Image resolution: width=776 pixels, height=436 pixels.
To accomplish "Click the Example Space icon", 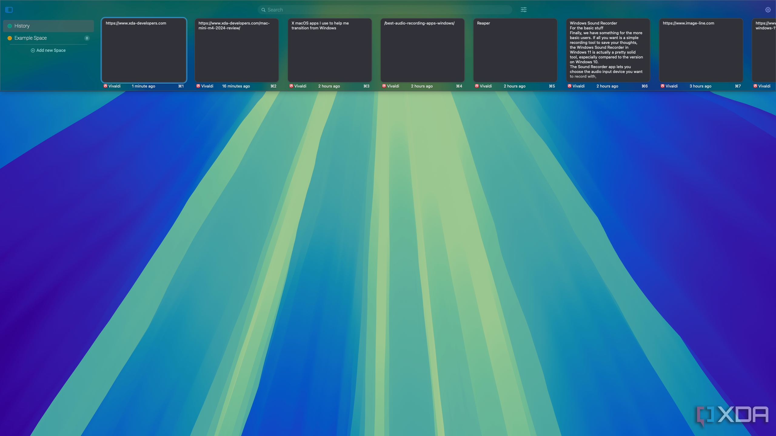I will tap(10, 38).
